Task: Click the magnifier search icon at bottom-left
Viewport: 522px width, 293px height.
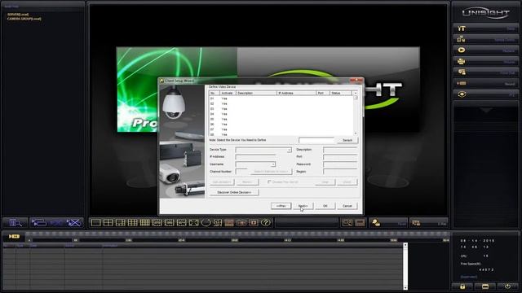Action: [x=15, y=222]
